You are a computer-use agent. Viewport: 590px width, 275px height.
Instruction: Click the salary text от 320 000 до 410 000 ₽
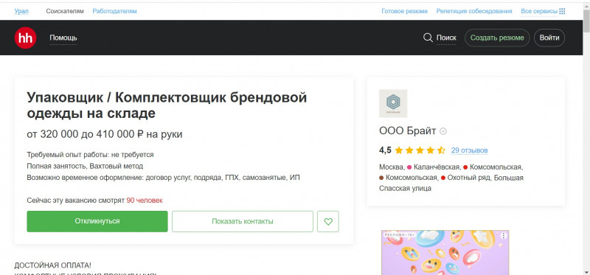pyautogui.click(x=105, y=134)
